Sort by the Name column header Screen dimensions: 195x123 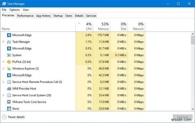click(x=6, y=29)
